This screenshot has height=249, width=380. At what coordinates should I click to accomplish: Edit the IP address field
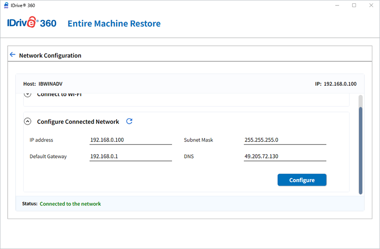[130, 140]
